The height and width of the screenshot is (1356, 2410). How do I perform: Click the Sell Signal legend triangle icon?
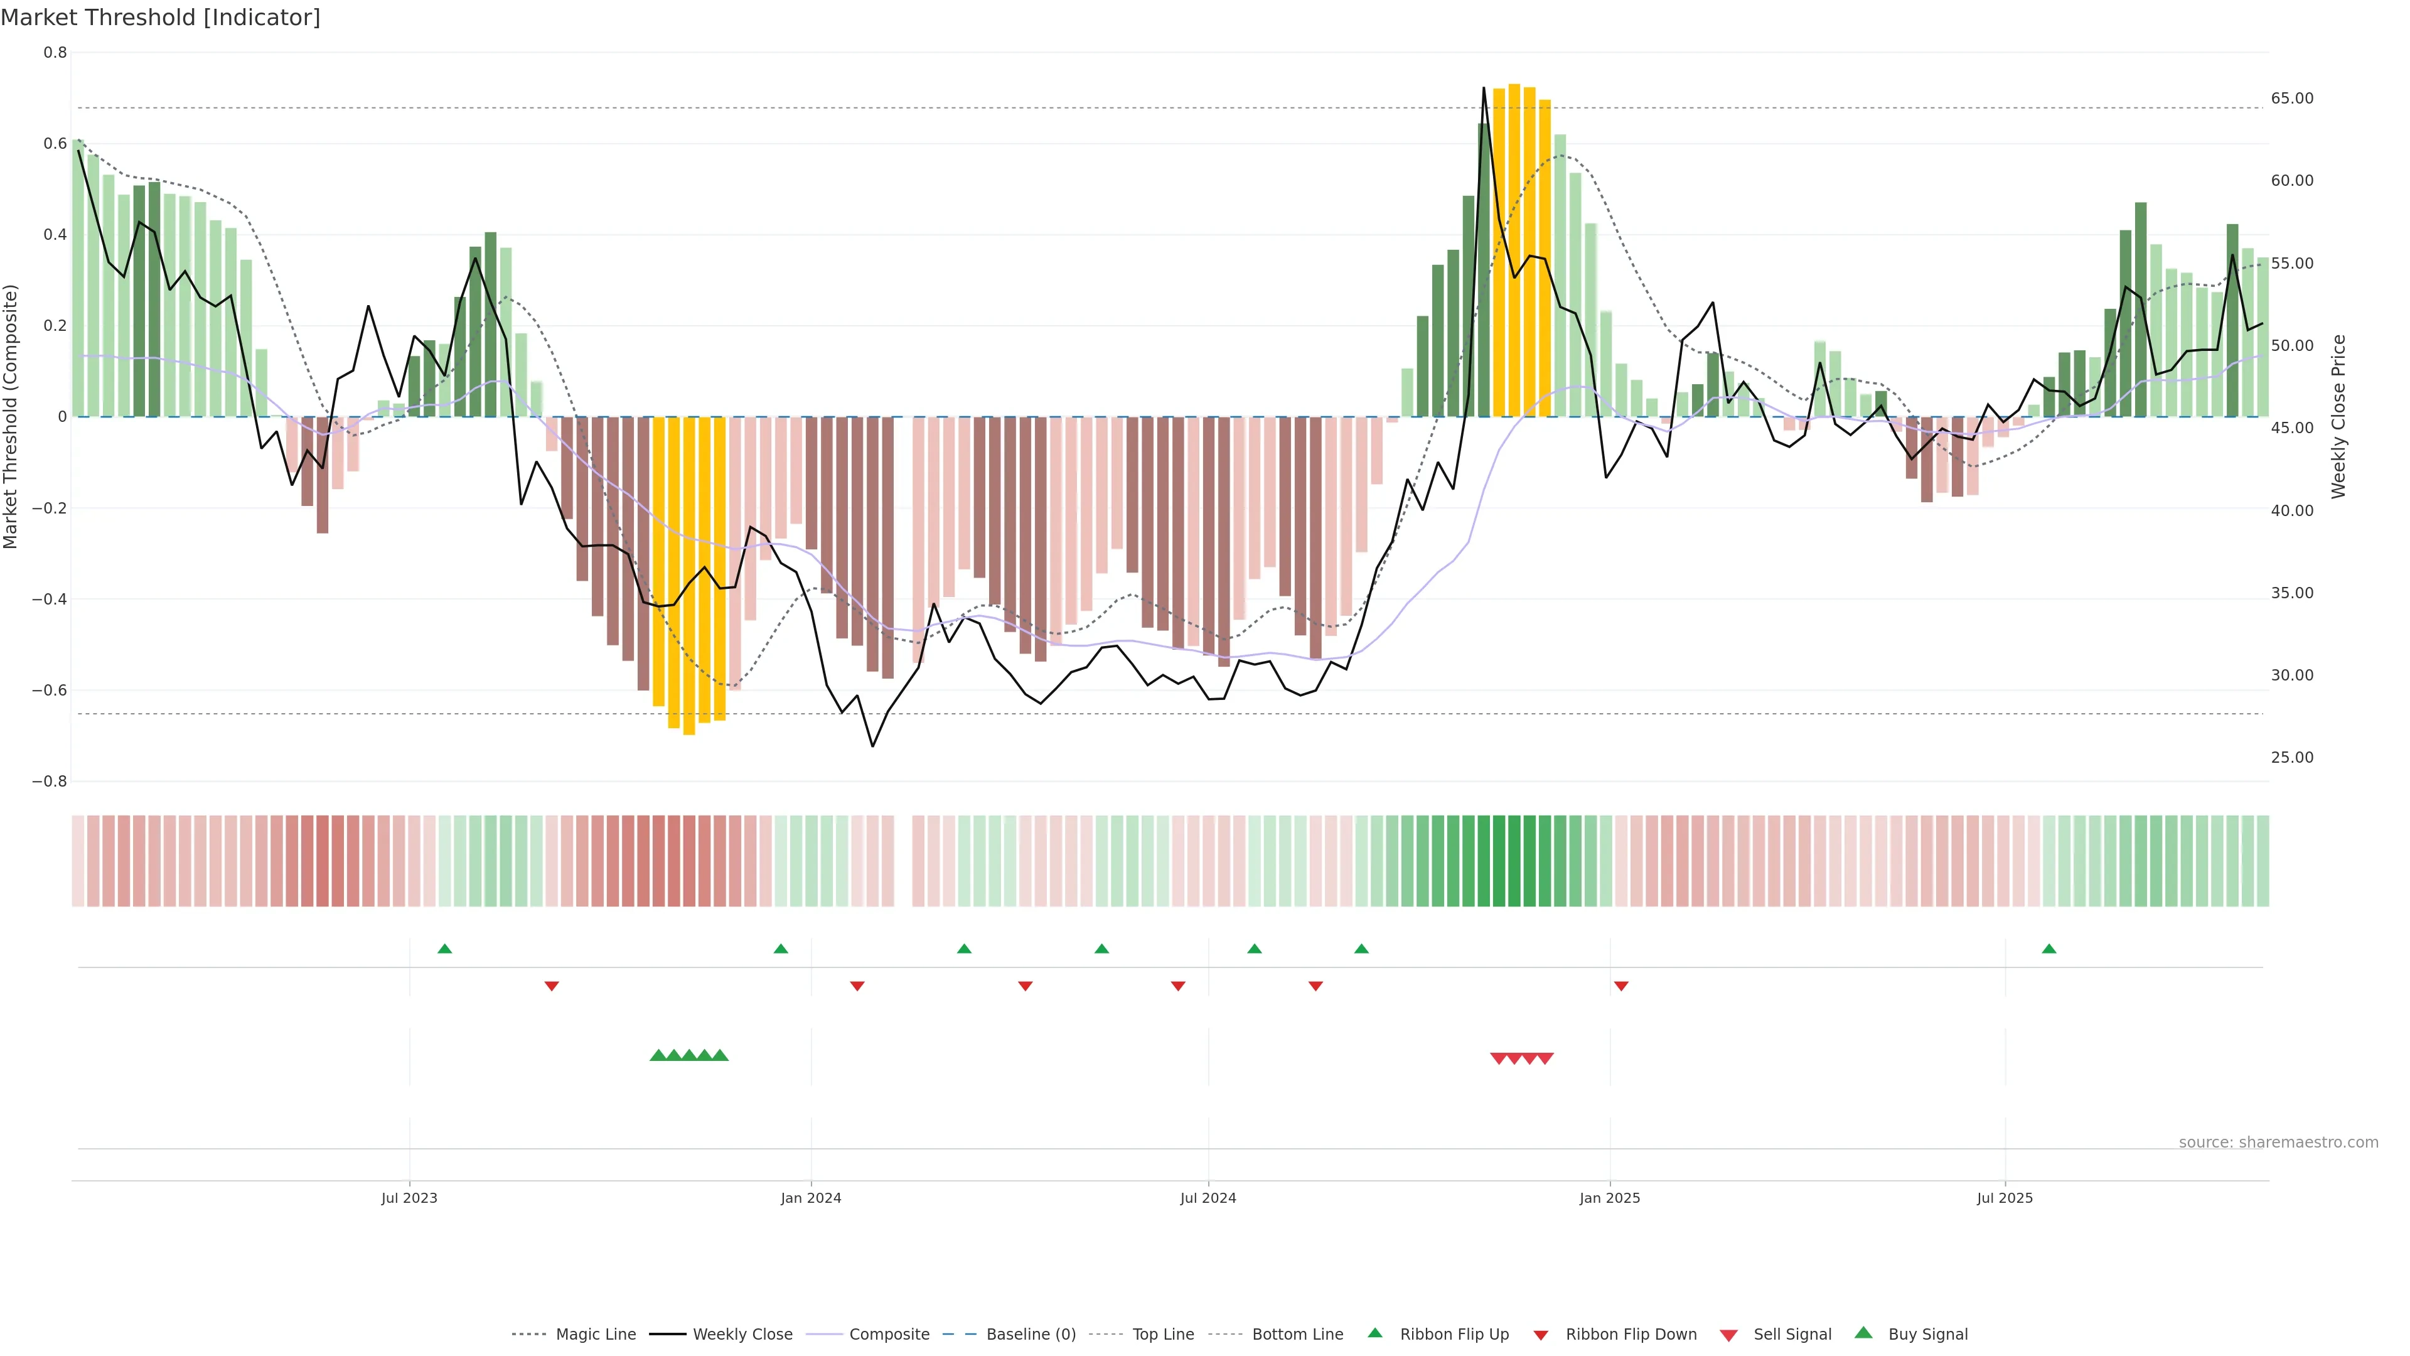1728,1335
